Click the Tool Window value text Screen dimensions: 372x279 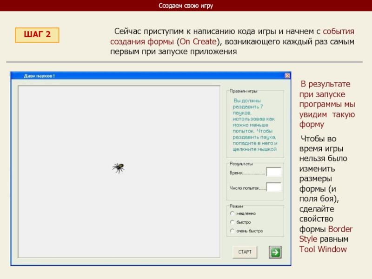click(x=323, y=249)
